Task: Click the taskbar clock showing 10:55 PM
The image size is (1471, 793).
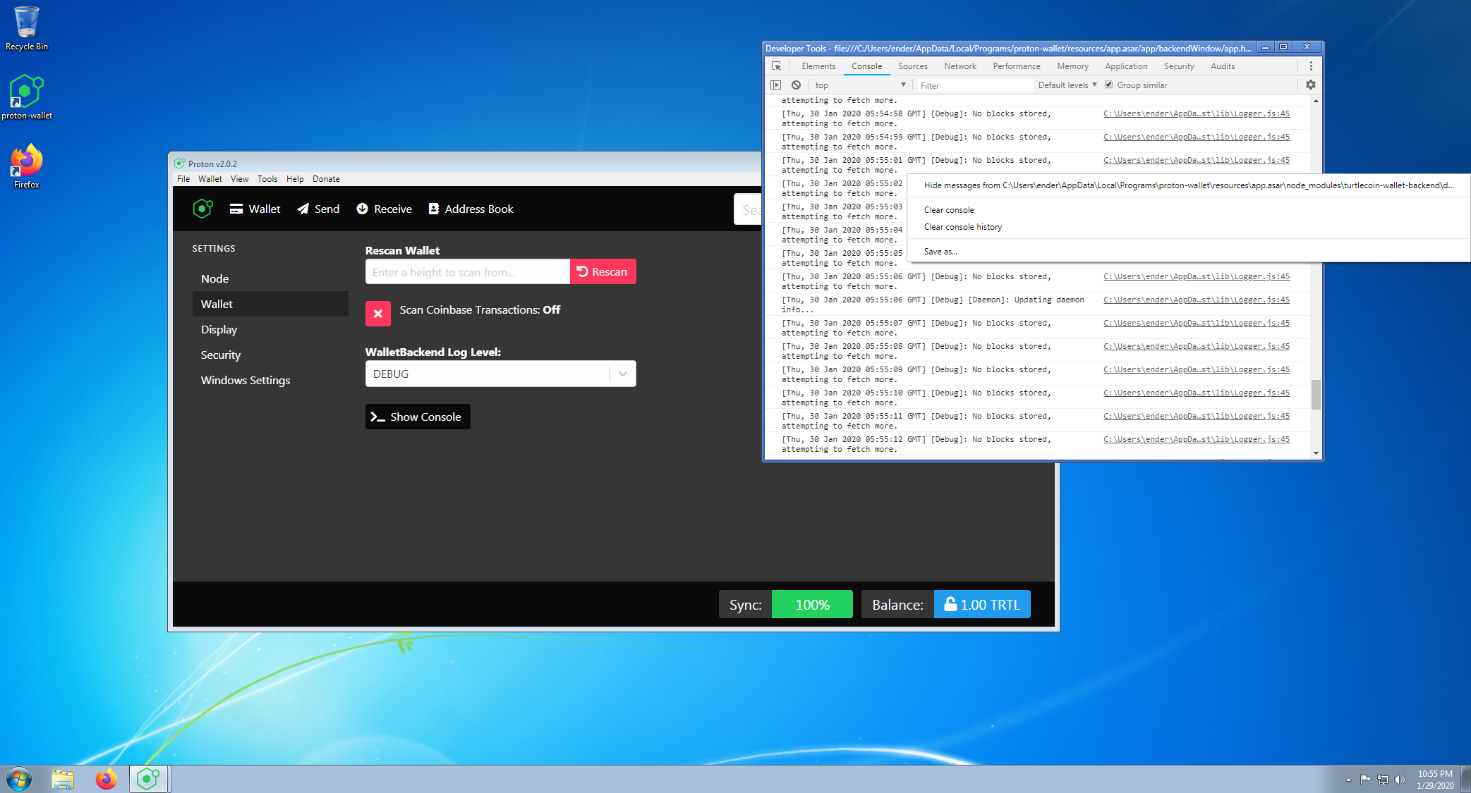Action: pyautogui.click(x=1435, y=780)
